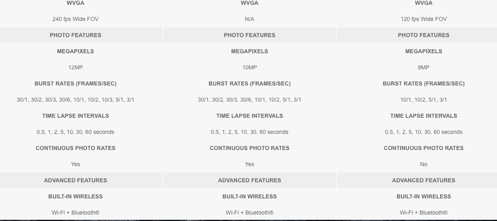Click the burst rates list containing 10/3
497x221 pixels.
click(75, 100)
